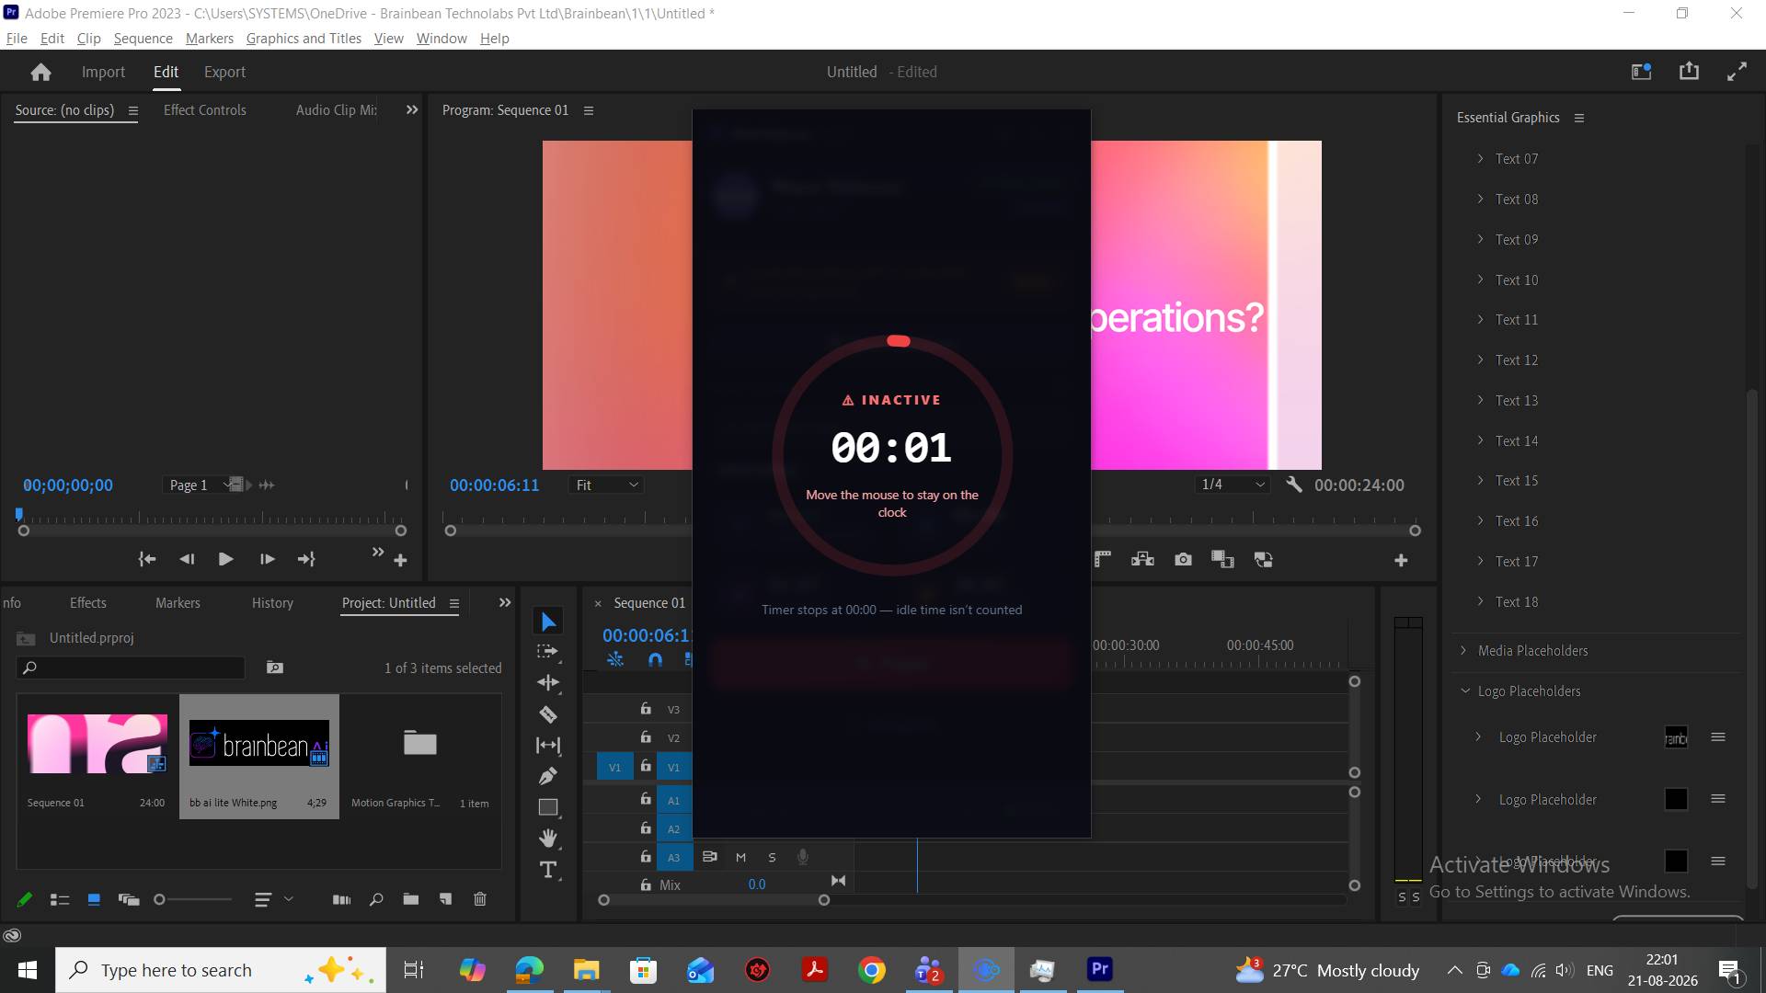Open the Export workspace
Screen dimensions: 1766x993
click(x=224, y=72)
